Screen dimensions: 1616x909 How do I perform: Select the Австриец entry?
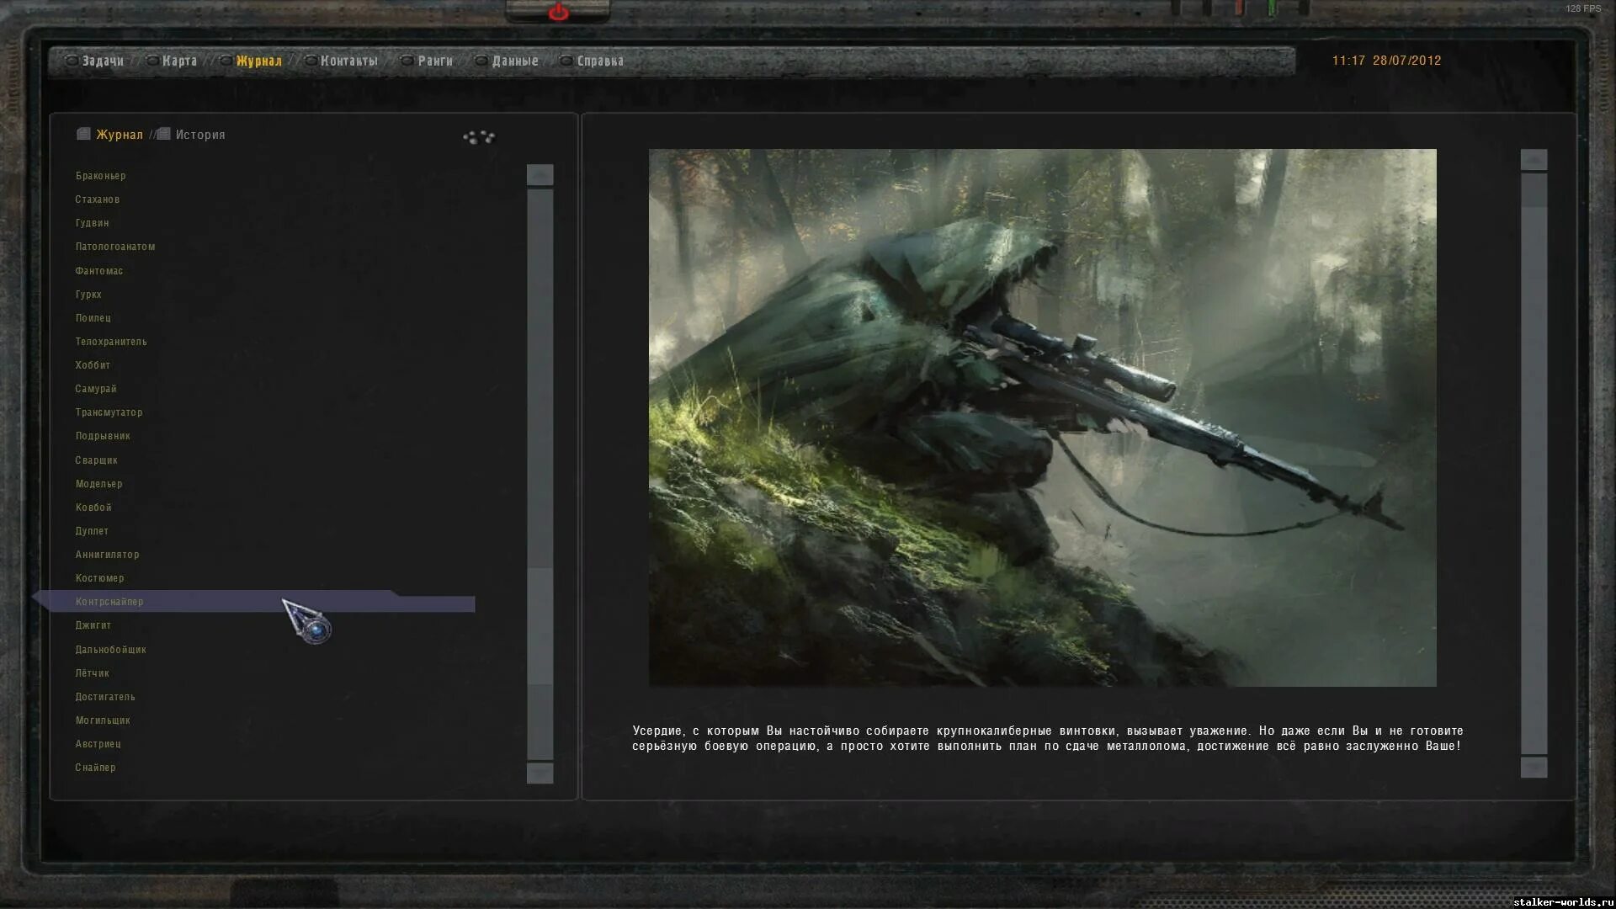98,744
